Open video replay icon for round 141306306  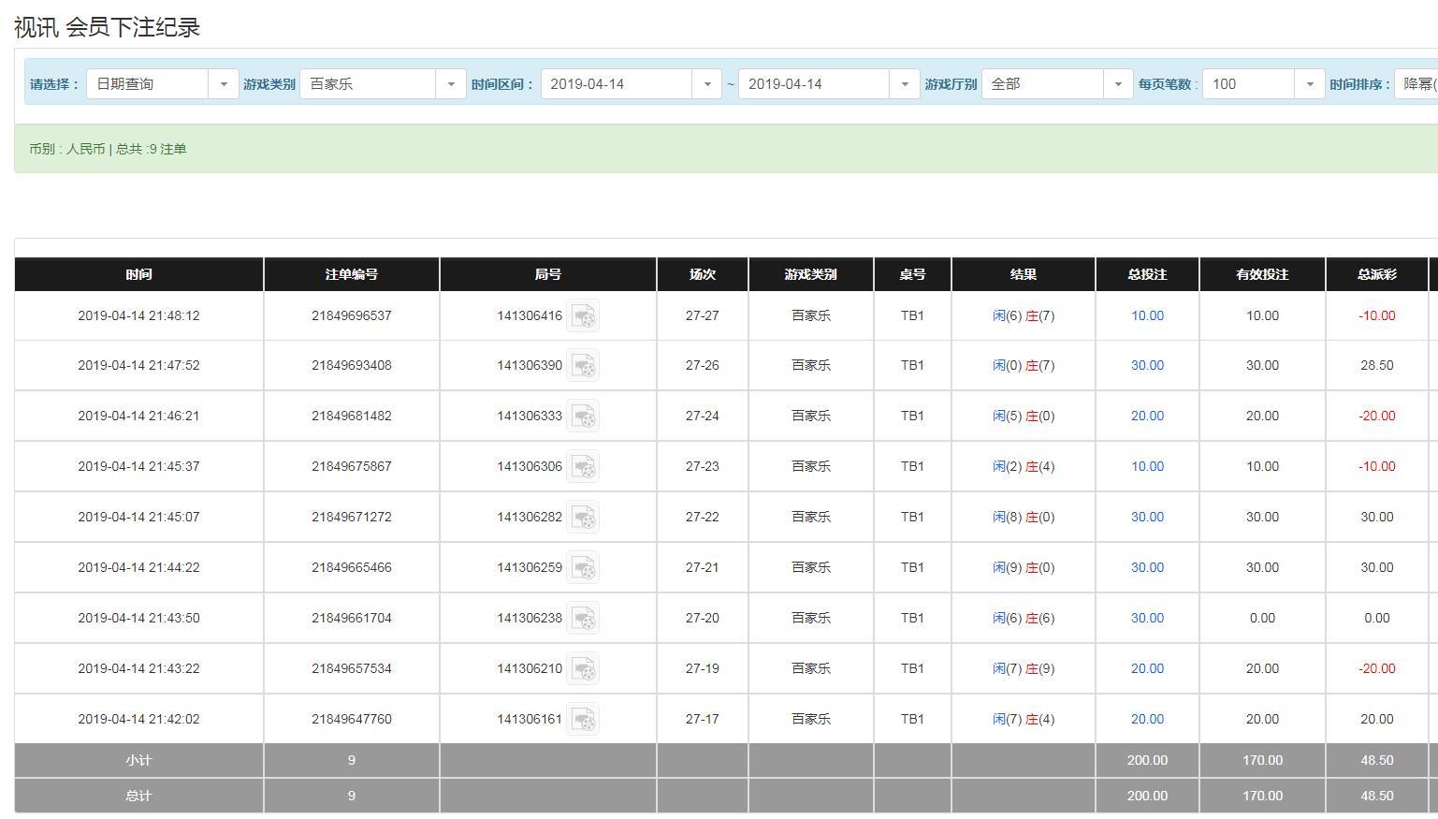click(x=583, y=466)
